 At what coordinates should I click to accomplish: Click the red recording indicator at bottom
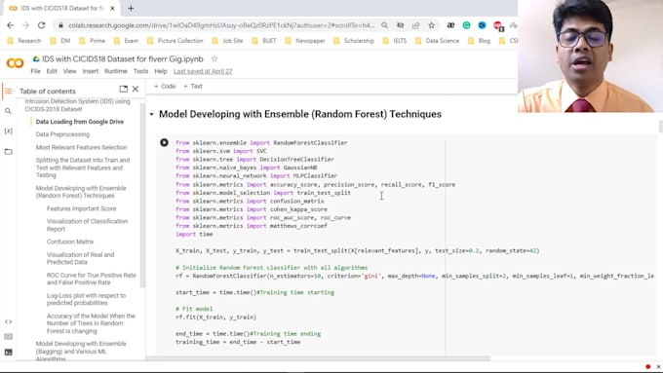click(x=647, y=366)
